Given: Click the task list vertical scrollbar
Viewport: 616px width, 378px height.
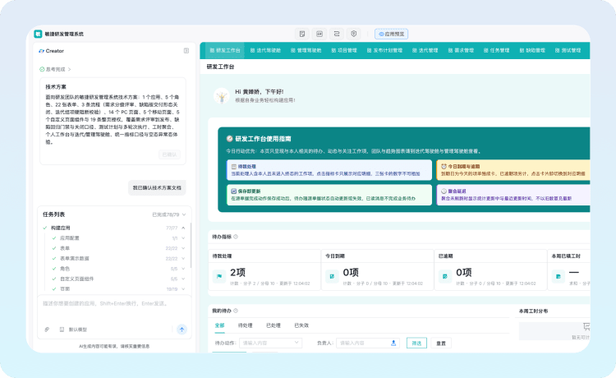Looking at the screenshot, I should click(191, 246).
